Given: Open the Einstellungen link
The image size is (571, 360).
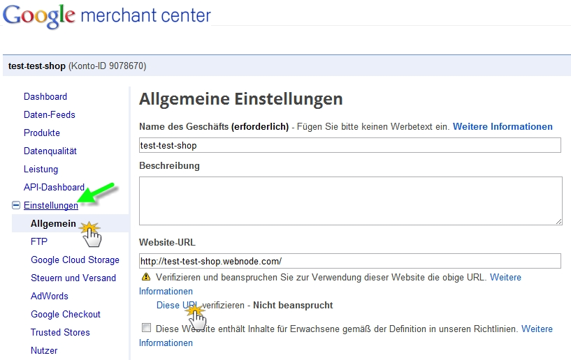Looking at the screenshot, I should [x=50, y=205].
